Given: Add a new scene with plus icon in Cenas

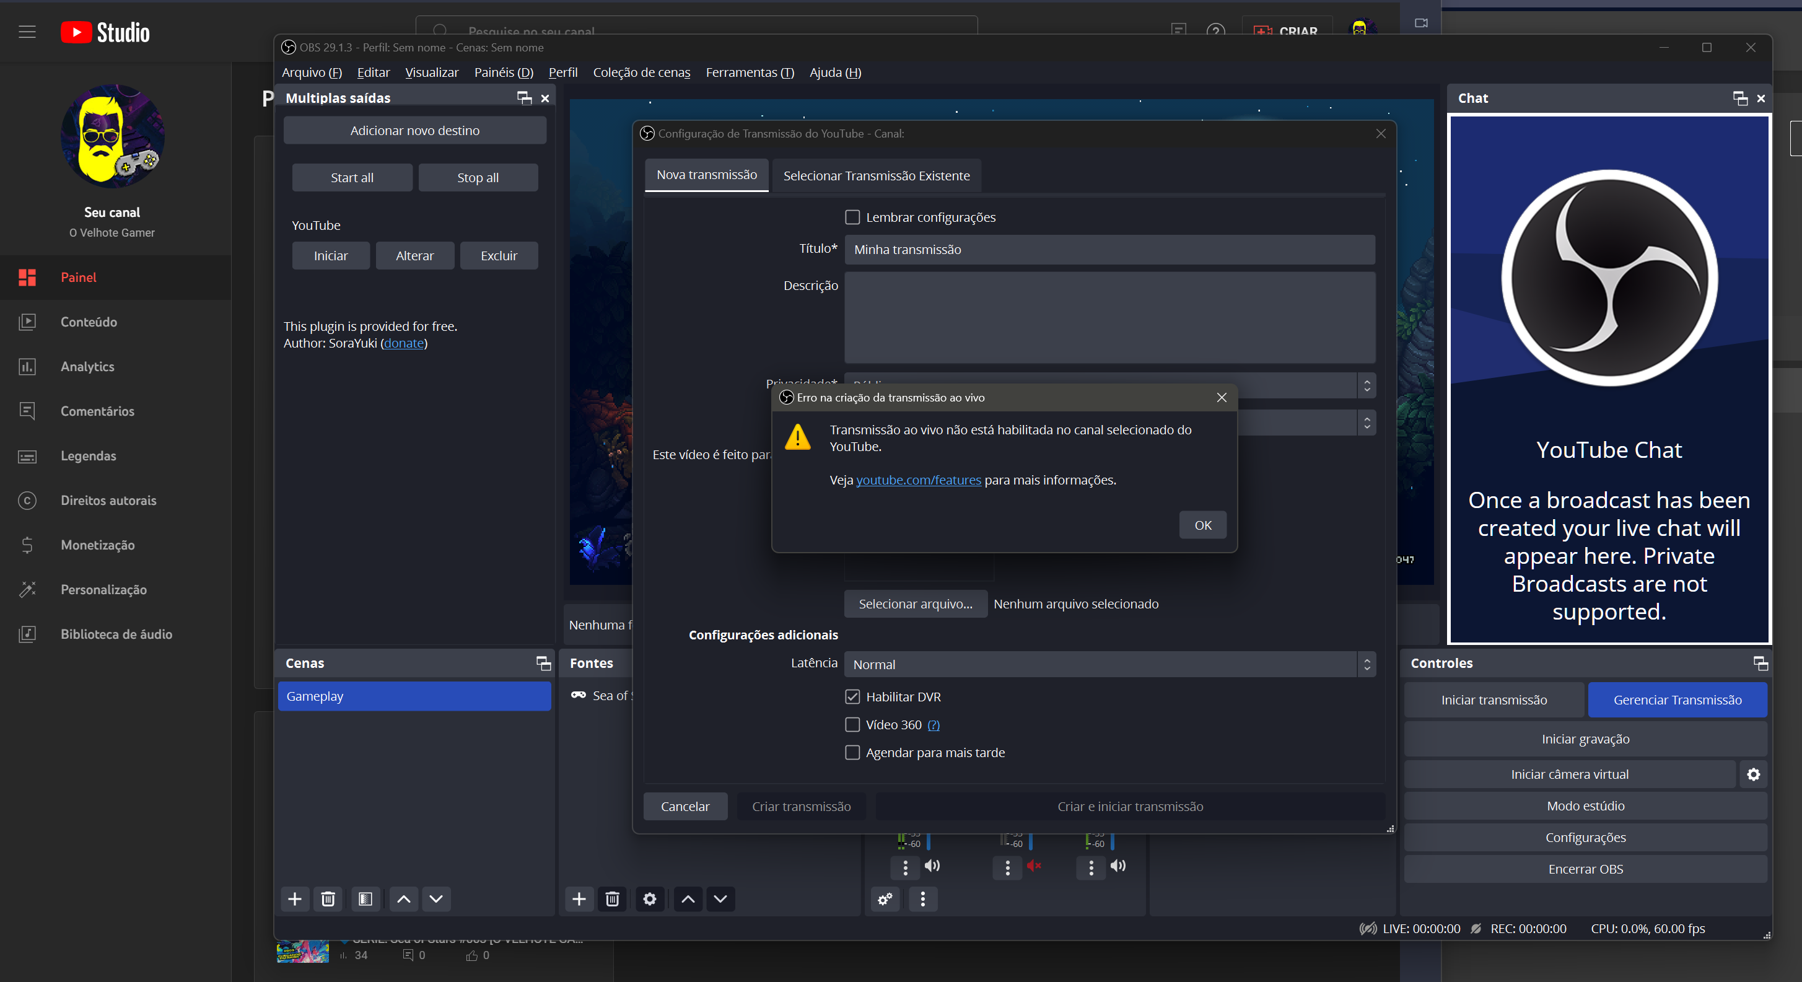Looking at the screenshot, I should point(295,899).
